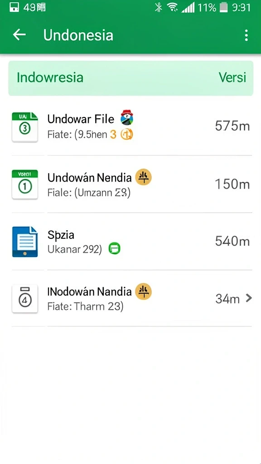The height and width of the screenshot is (464, 261).
Task: Select the blue document file icon
Action: coord(25,242)
